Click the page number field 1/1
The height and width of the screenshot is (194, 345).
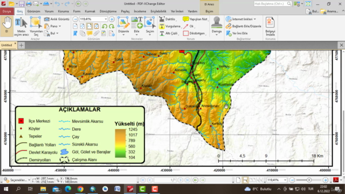(x=165, y=180)
